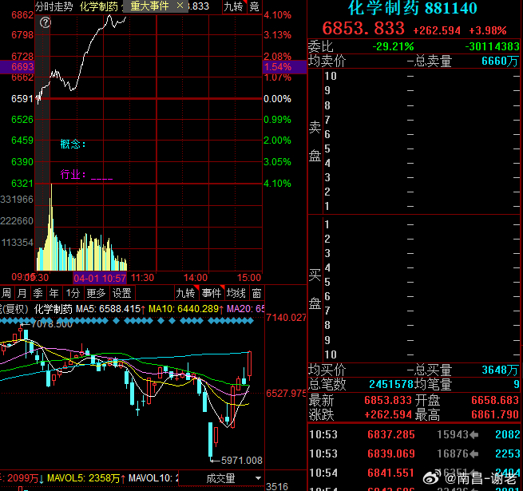This screenshot has width=523, height=491.
Task: Click the 7078.500 high price annotation
Action: 51,324
